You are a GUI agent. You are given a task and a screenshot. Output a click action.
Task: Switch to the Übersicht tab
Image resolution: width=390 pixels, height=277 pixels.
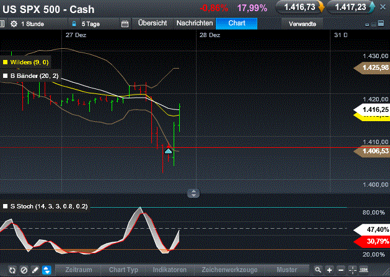point(153,23)
